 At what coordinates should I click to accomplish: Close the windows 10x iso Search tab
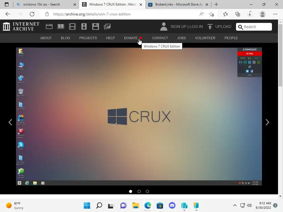(x=75, y=4)
